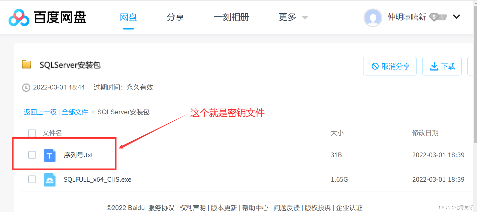
Task: Click the SQLServer安装包 breadcrumb current folder
Action: (x=123, y=112)
